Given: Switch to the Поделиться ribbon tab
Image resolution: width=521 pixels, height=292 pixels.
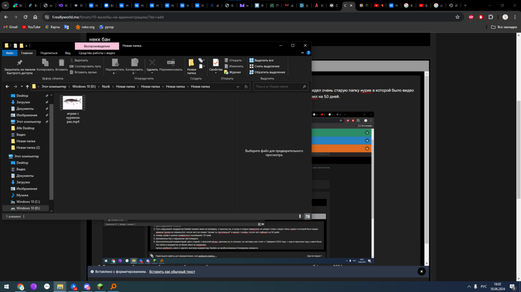Looking at the screenshot, I should (49, 53).
